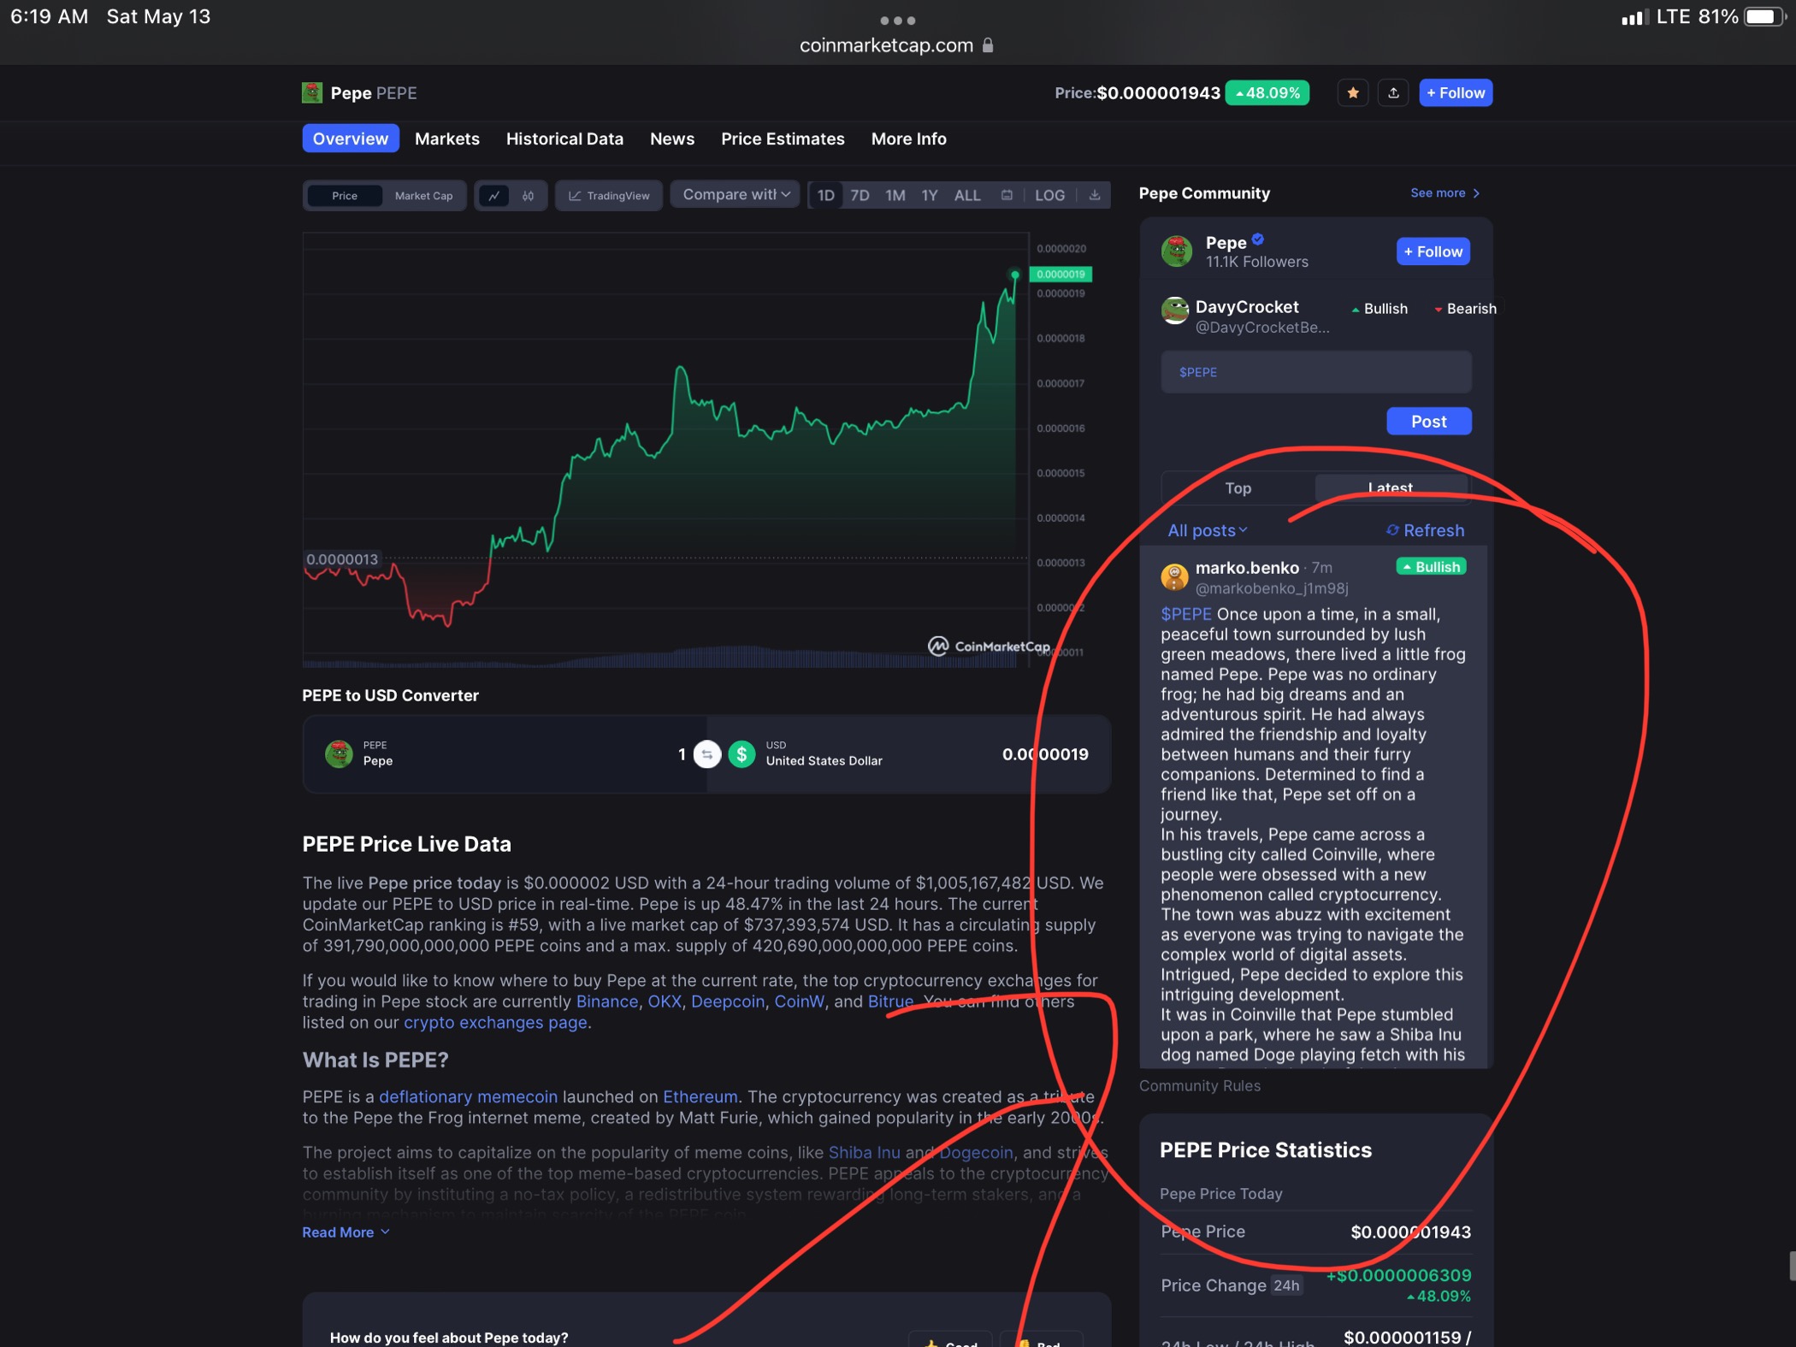Set chart range to ALL

tap(966, 195)
